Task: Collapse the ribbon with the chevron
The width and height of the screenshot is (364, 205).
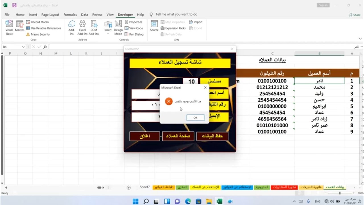Action: (360, 38)
